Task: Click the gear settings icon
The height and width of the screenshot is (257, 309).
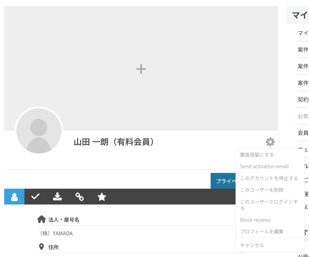Action: point(270,142)
